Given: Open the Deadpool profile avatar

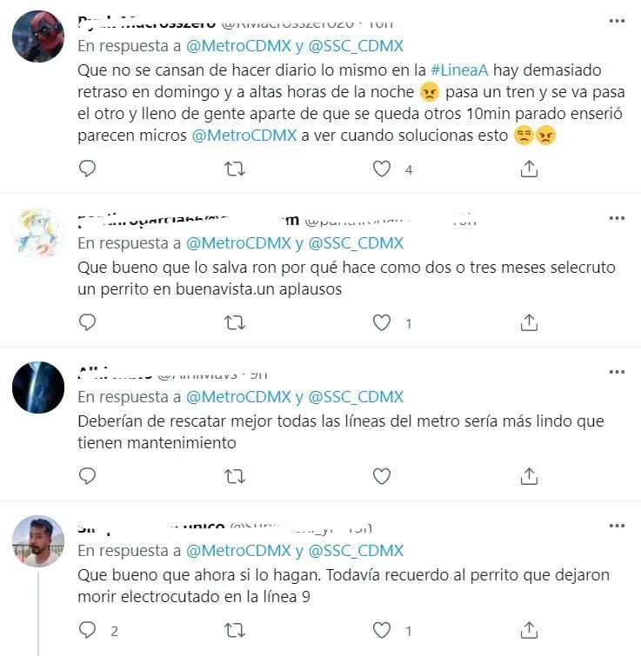Looking at the screenshot, I should (38, 36).
